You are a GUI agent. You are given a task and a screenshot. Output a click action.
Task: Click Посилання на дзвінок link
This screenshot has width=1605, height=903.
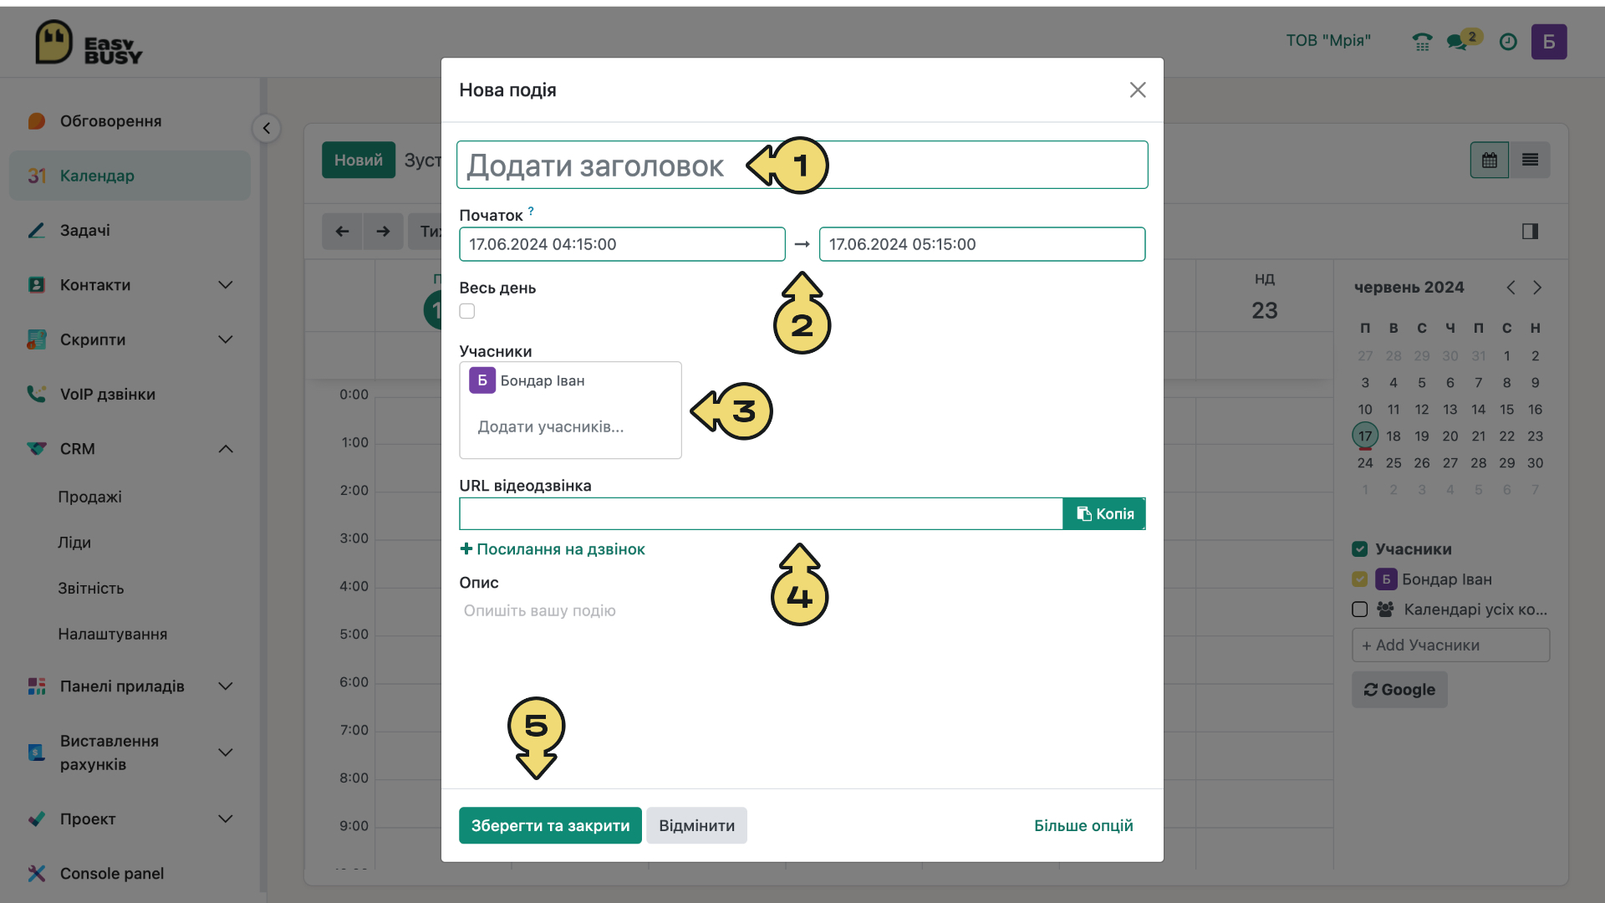tap(553, 549)
